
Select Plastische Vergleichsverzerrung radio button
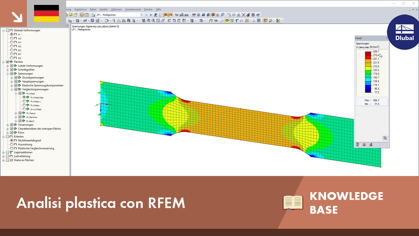(x=11, y=148)
